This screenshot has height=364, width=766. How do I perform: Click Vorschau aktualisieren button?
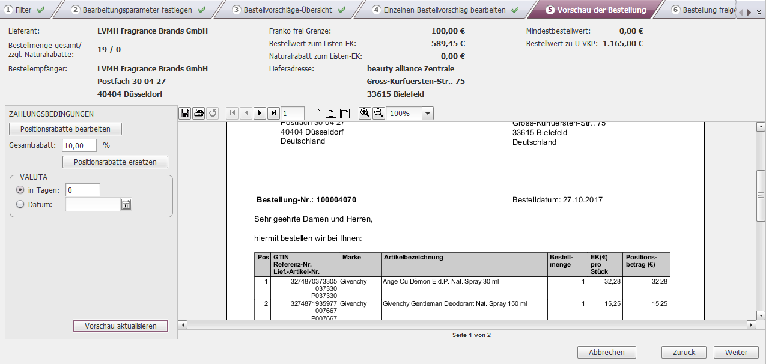[121, 326]
